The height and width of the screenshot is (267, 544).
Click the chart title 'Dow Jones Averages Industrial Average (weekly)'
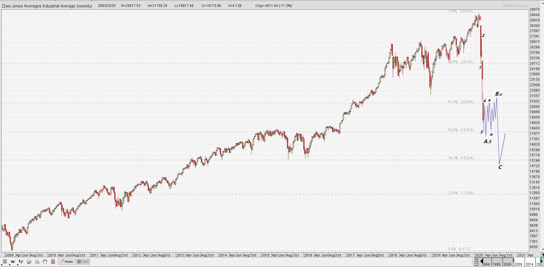(47, 6)
